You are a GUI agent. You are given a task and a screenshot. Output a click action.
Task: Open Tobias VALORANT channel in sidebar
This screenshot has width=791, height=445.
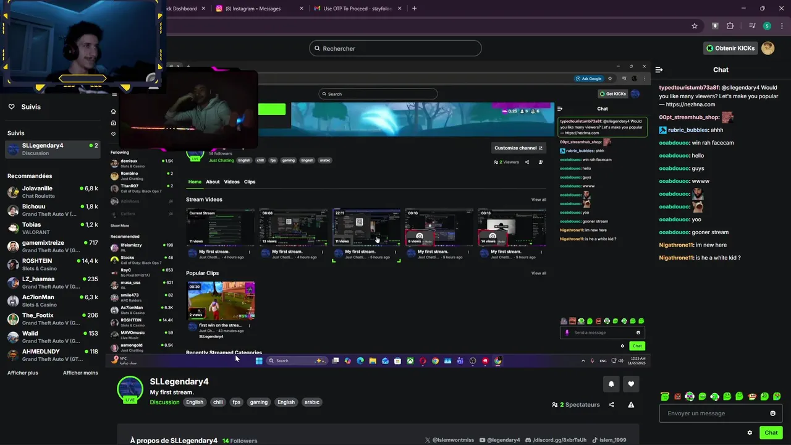tap(53, 228)
